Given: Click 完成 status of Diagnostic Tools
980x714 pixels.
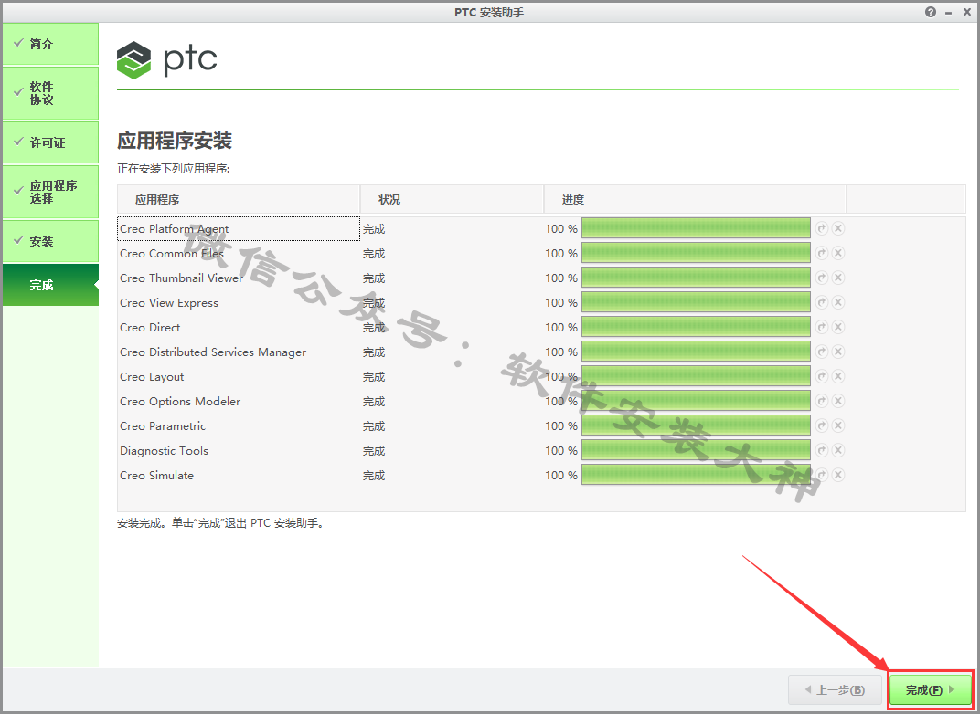Looking at the screenshot, I should point(374,451).
